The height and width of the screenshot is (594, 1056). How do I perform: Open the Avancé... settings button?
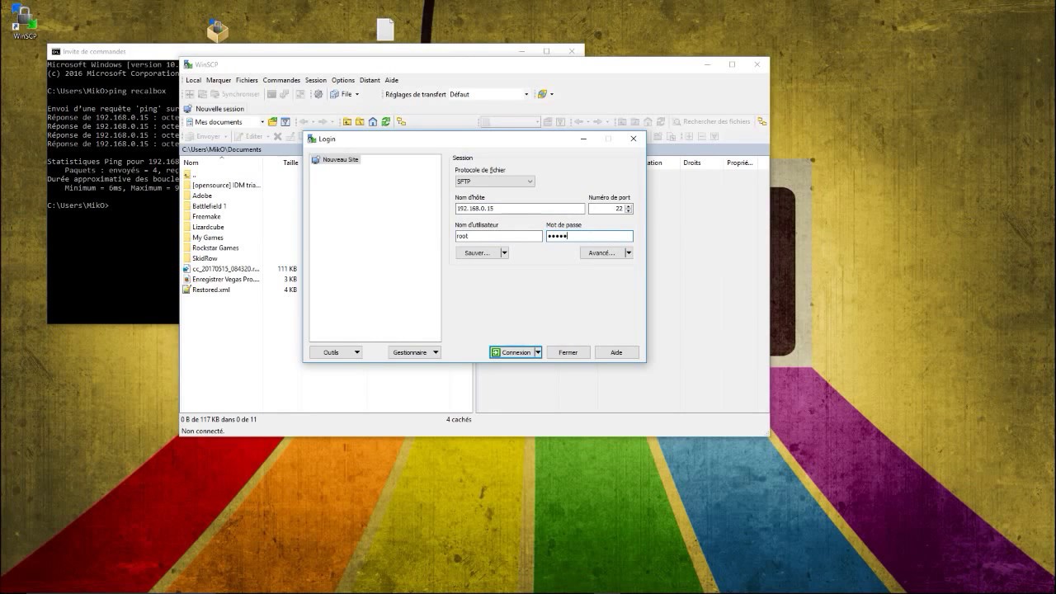point(602,252)
